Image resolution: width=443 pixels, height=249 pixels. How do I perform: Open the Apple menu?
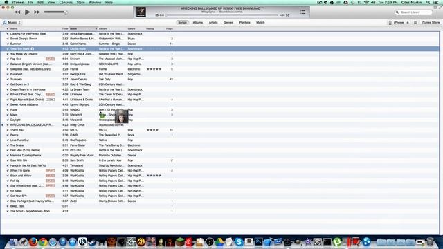(6, 2)
